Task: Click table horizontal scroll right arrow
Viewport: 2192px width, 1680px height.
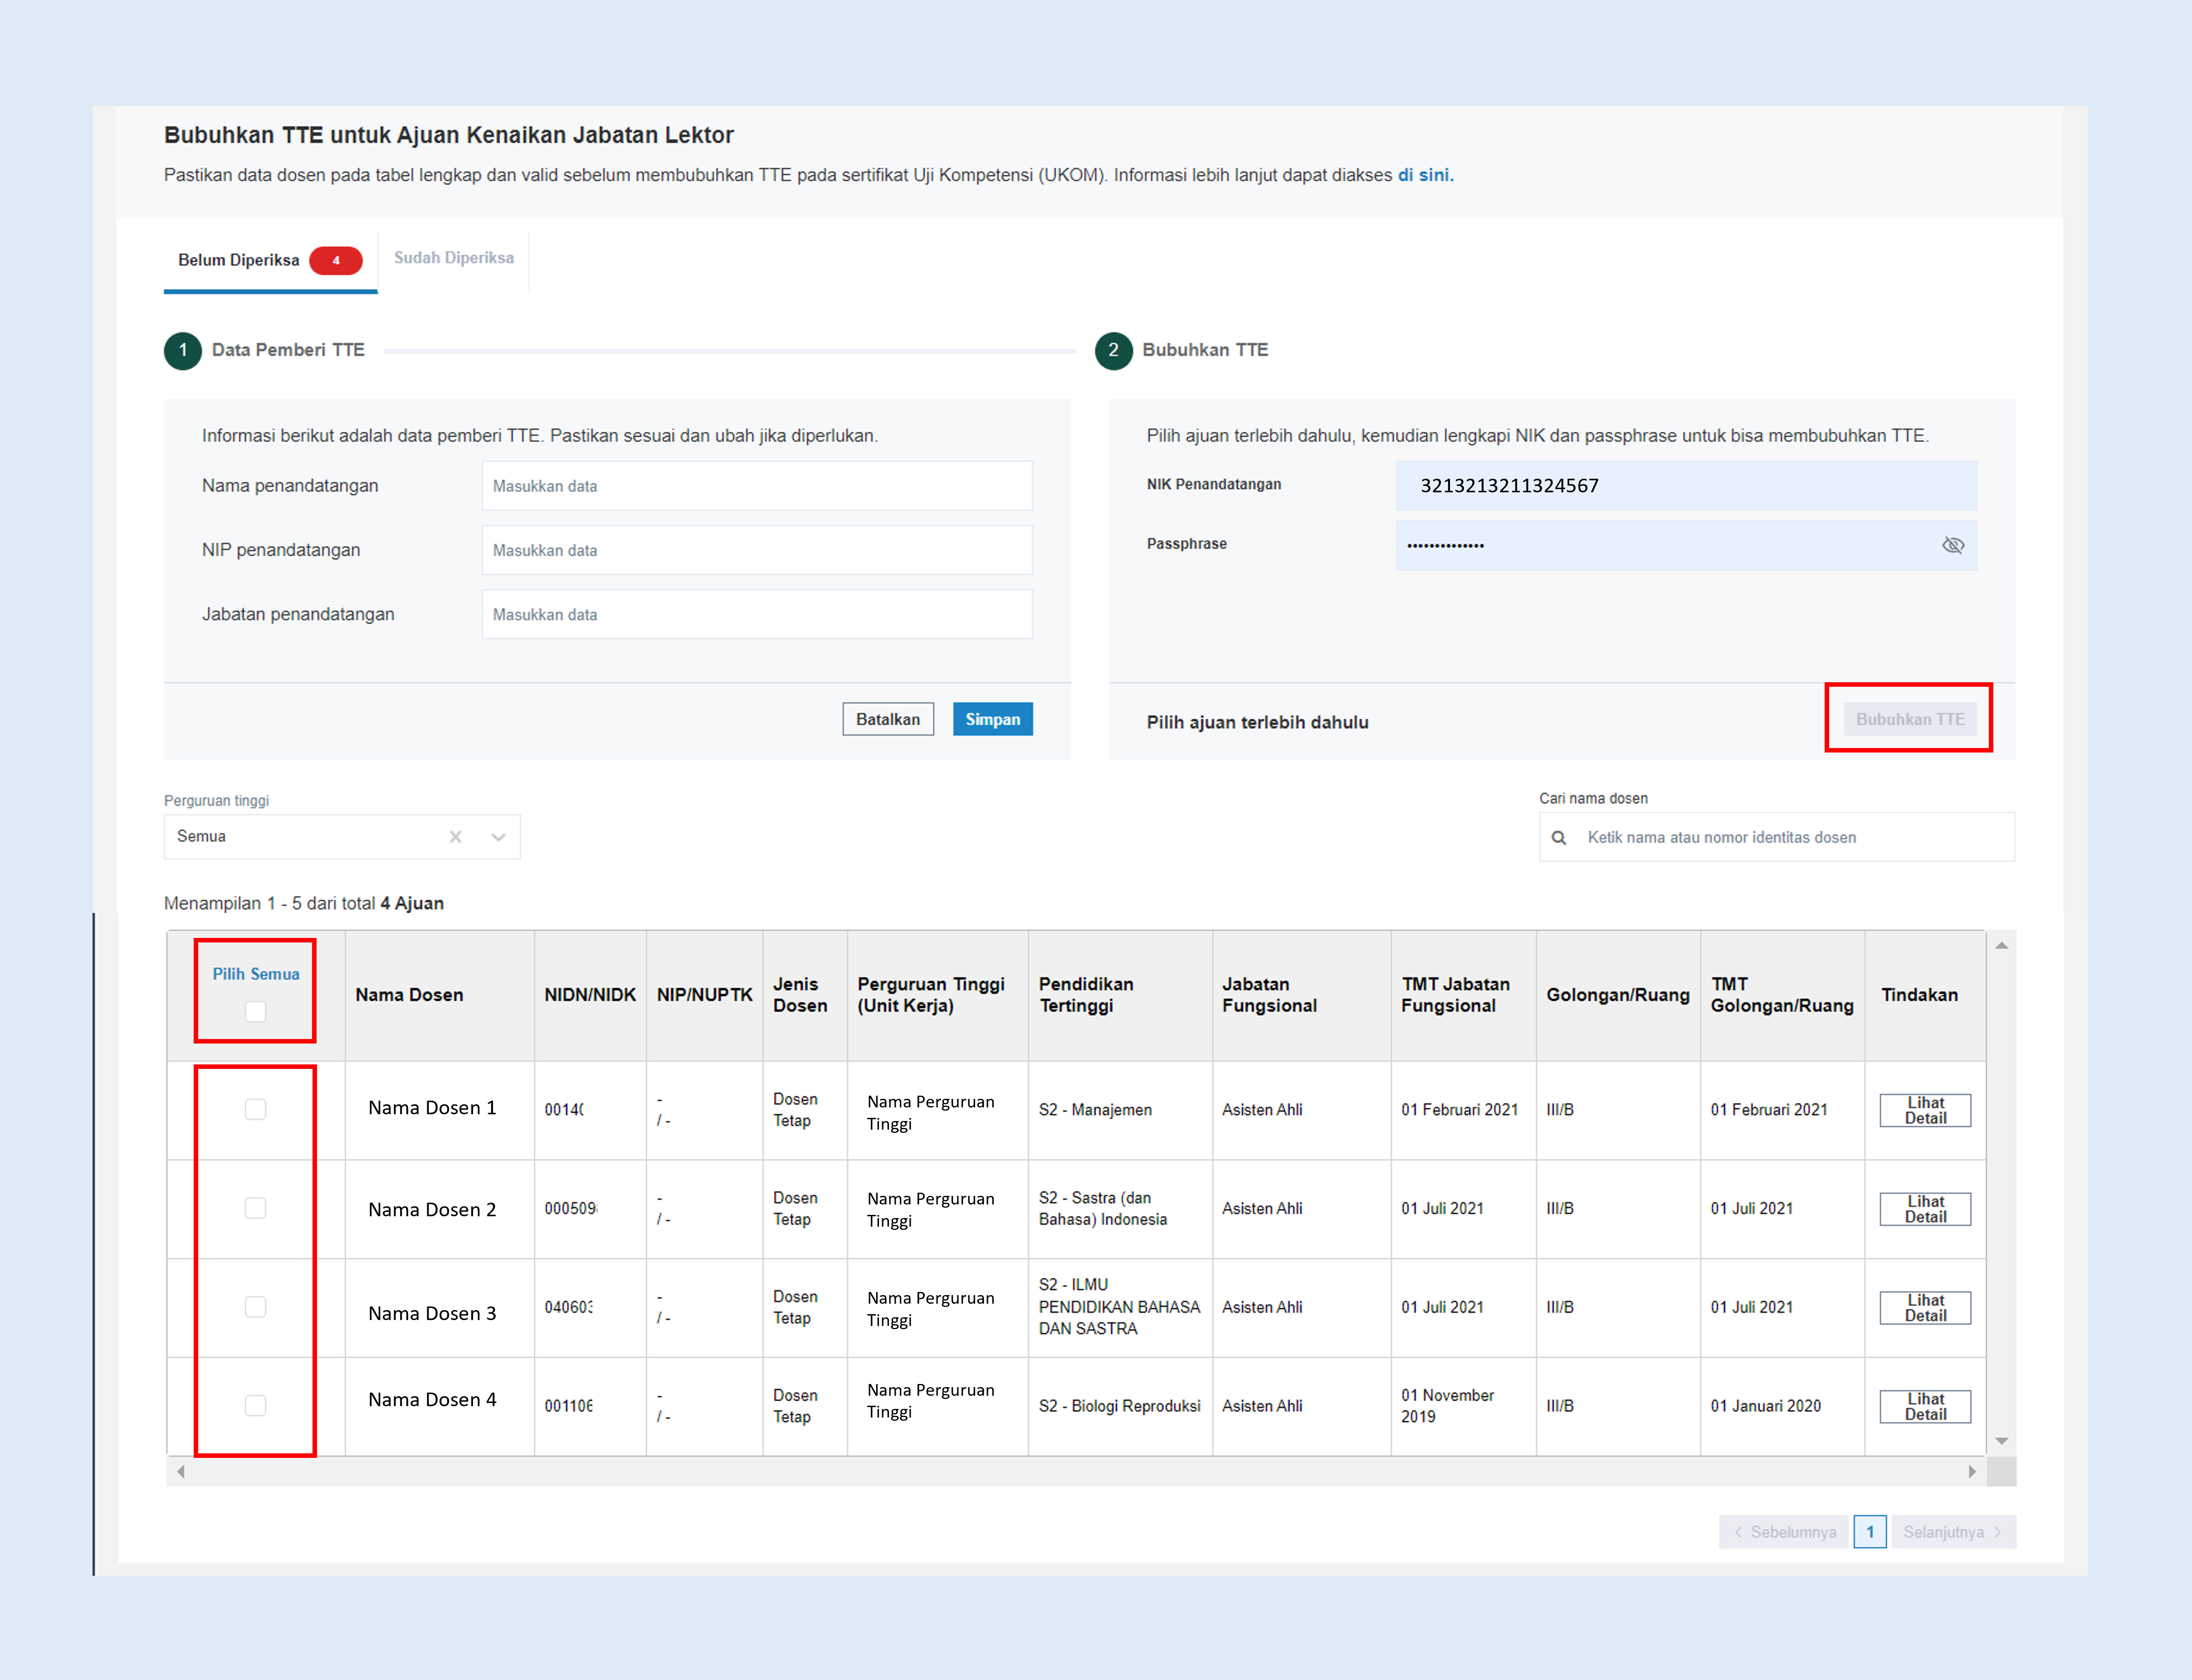Action: tap(1972, 1471)
